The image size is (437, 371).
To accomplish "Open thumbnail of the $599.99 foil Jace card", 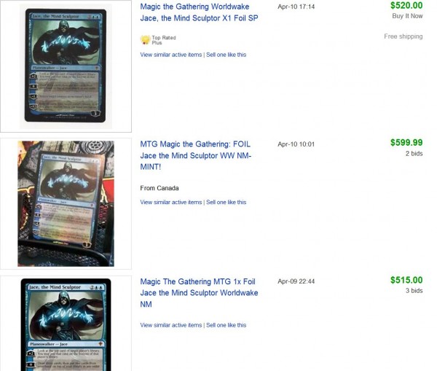I will pyautogui.click(x=66, y=203).
